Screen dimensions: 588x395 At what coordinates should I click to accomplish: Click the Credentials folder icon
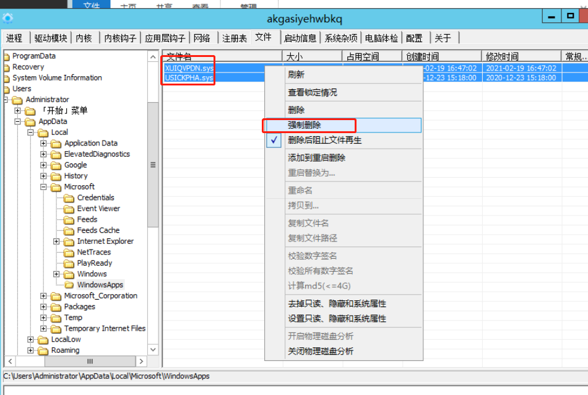click(x=69, y=198)
